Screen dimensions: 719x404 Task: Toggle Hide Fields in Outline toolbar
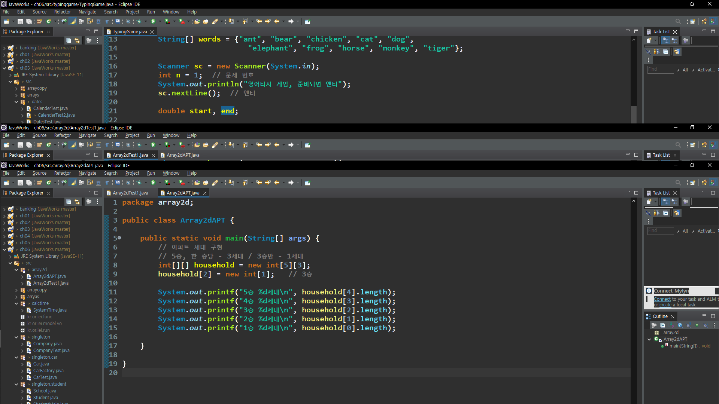tap(680, 325)
